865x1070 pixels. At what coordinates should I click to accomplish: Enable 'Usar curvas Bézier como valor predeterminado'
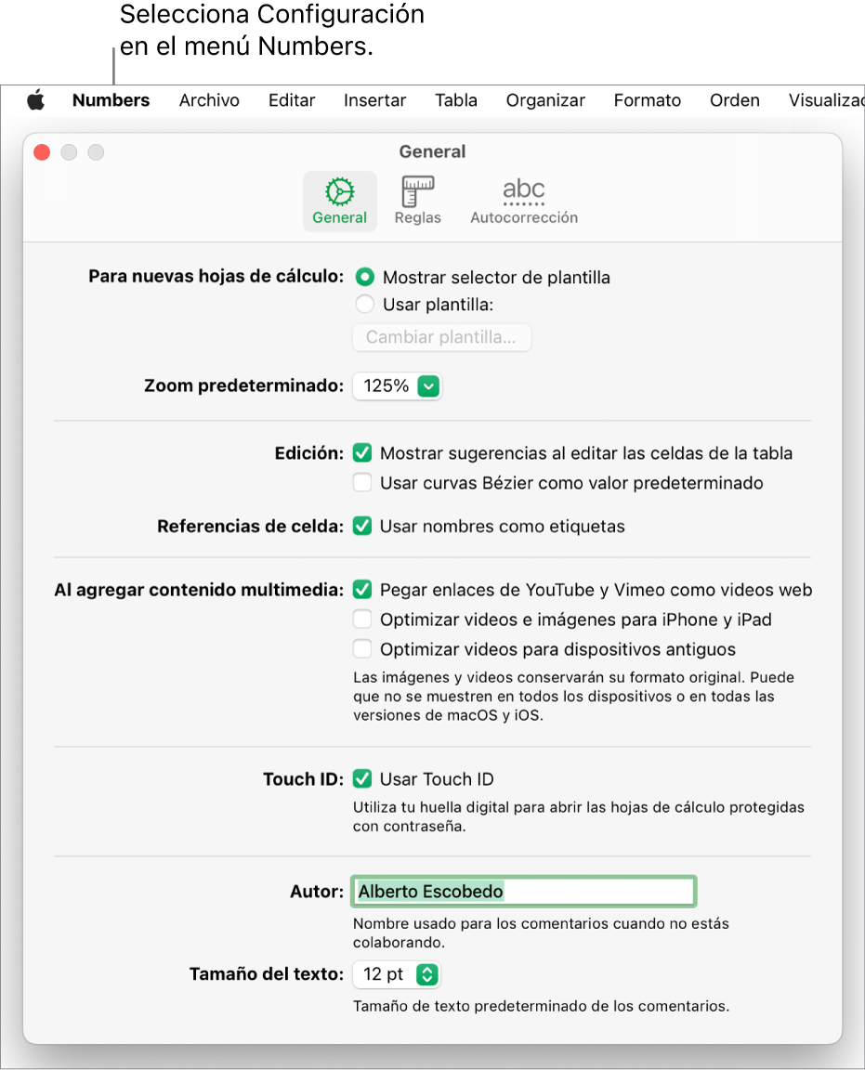tap(362, 483)
